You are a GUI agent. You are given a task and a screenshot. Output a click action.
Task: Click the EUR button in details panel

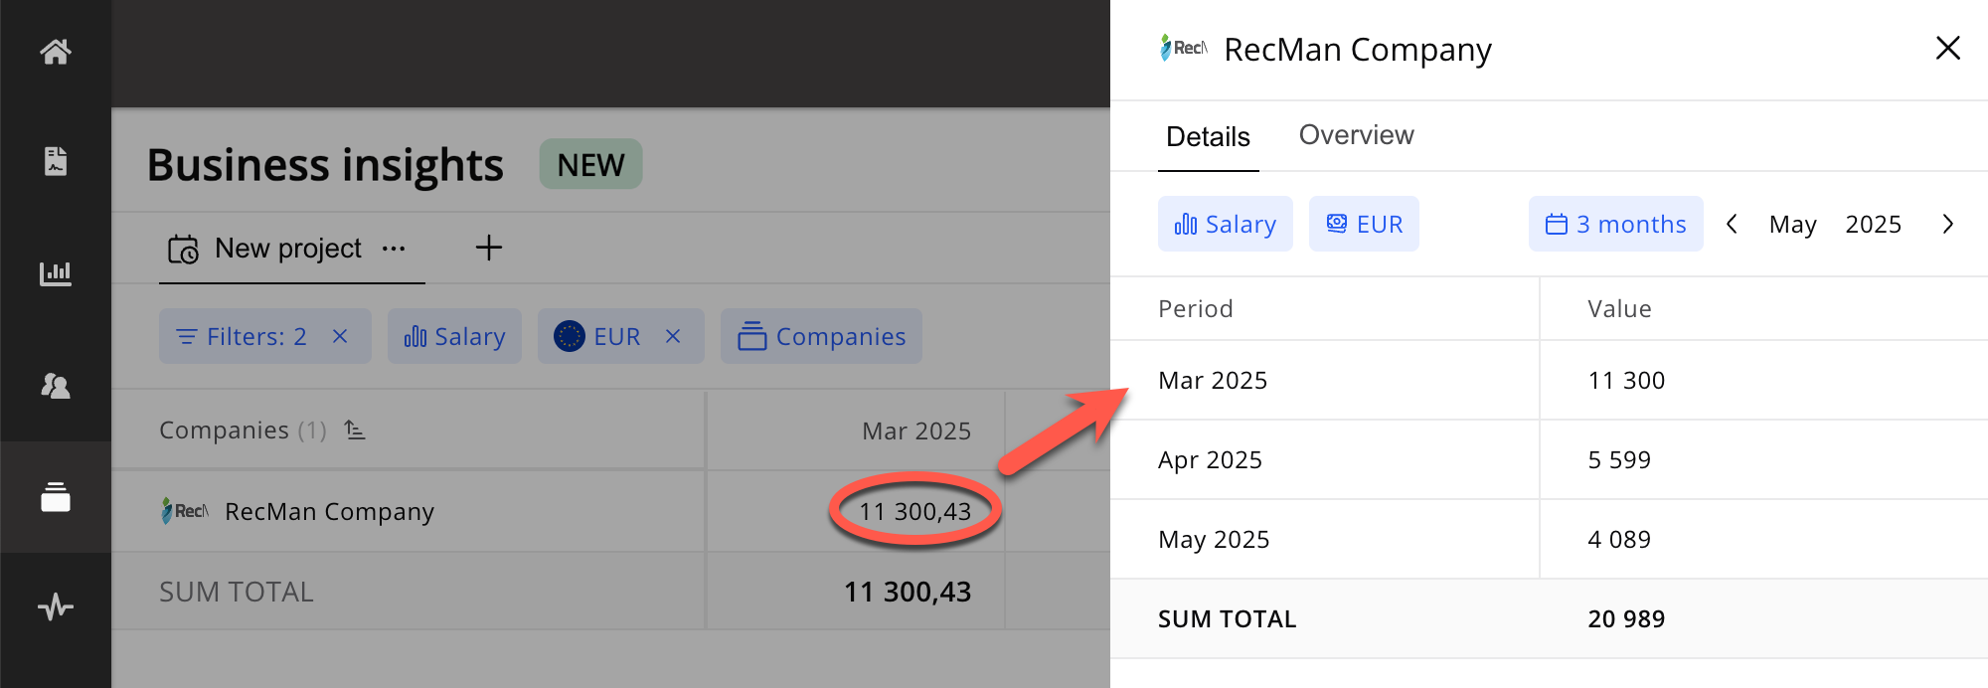point(1364,224)
